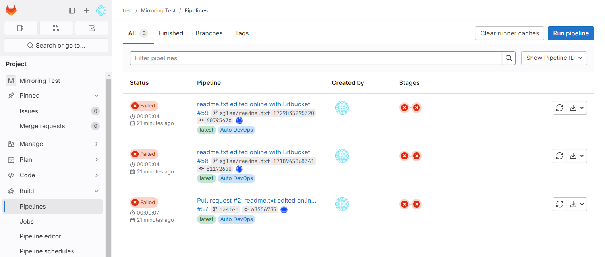Viewport: 605px width, 257px height.
Task: Switch to the Tags tab
Action: pyautogui.click(x=242, y=33)
